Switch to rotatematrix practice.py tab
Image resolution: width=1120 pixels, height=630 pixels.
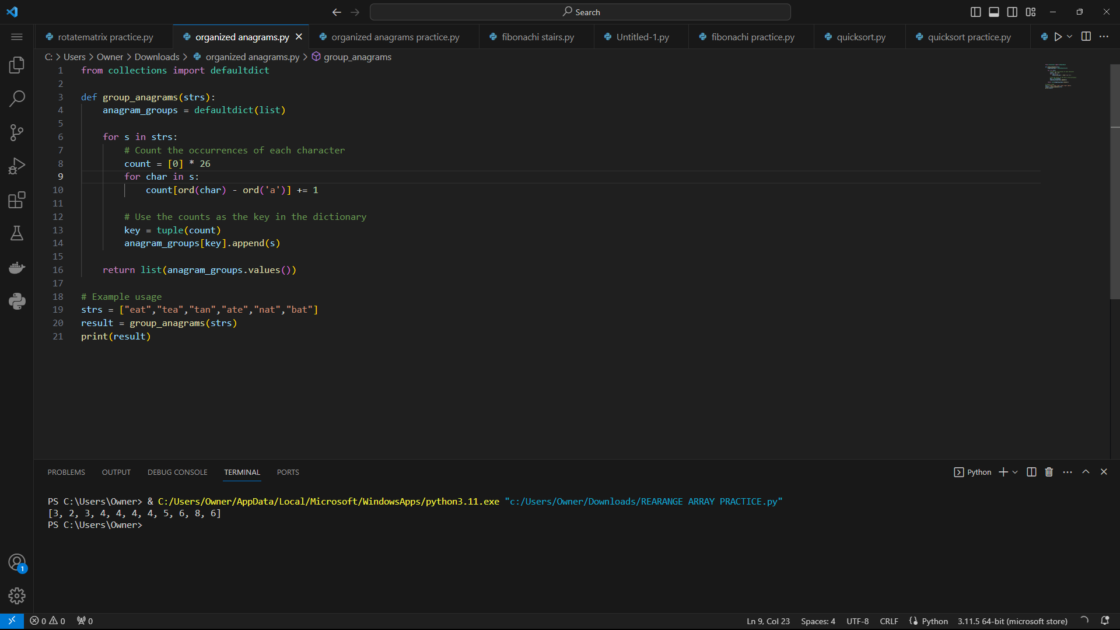[x=105, y=37]
